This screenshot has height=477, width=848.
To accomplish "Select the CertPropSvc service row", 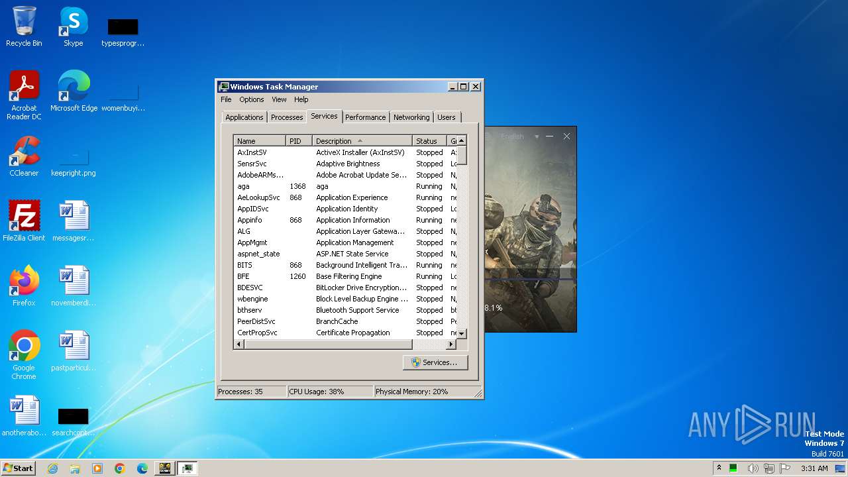I will pyautogui.click(x=345, y=333).
